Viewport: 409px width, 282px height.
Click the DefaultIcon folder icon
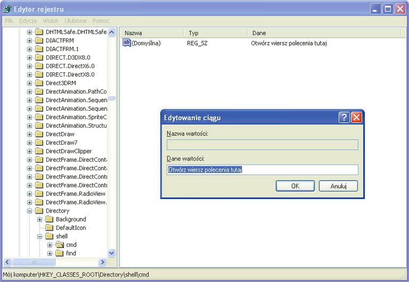[x=49, y=228]
